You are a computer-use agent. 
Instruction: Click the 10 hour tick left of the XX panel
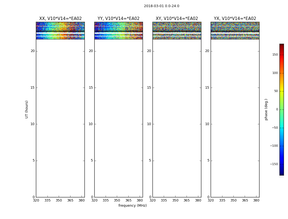(x=32, y=124)
